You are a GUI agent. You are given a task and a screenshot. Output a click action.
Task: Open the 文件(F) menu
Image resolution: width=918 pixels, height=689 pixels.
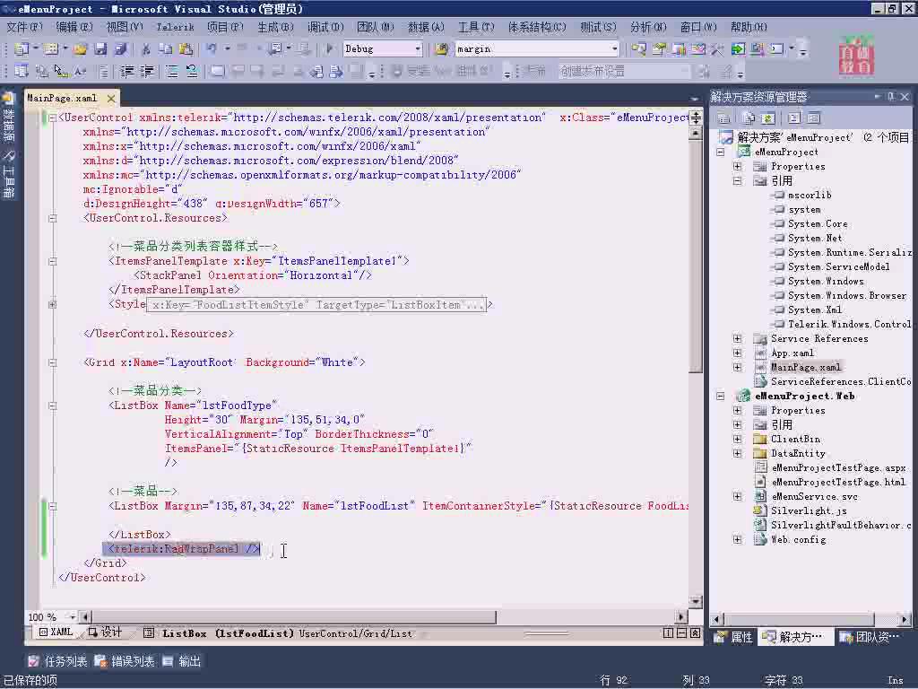pyautogui.click(x=24, y=27)
